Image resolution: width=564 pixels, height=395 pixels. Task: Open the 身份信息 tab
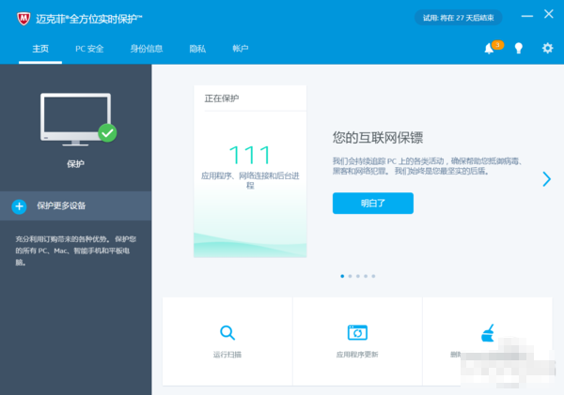tap(147, 49)
